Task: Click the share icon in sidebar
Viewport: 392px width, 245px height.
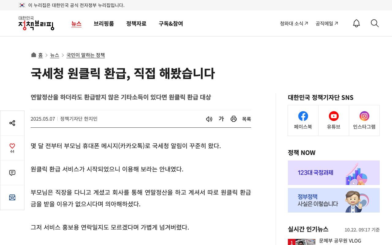Action: [12, 123]
